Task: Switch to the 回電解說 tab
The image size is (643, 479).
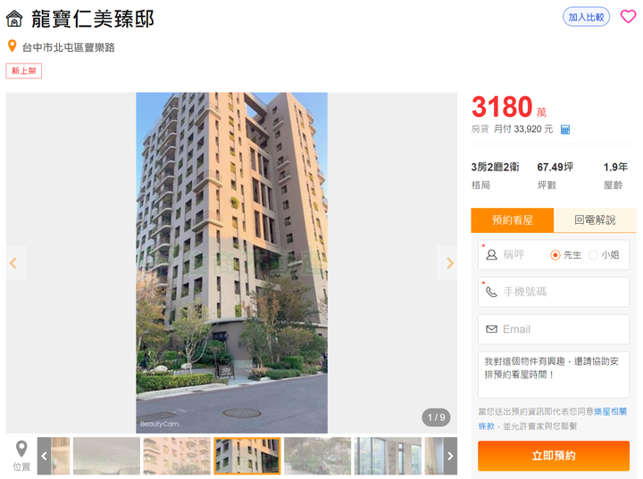Action: point(595,220)
